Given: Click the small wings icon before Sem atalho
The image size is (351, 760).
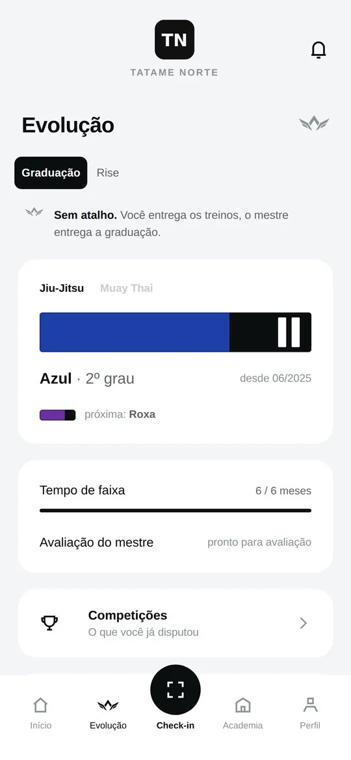Looking at the screenshot, I should point(34,212).
